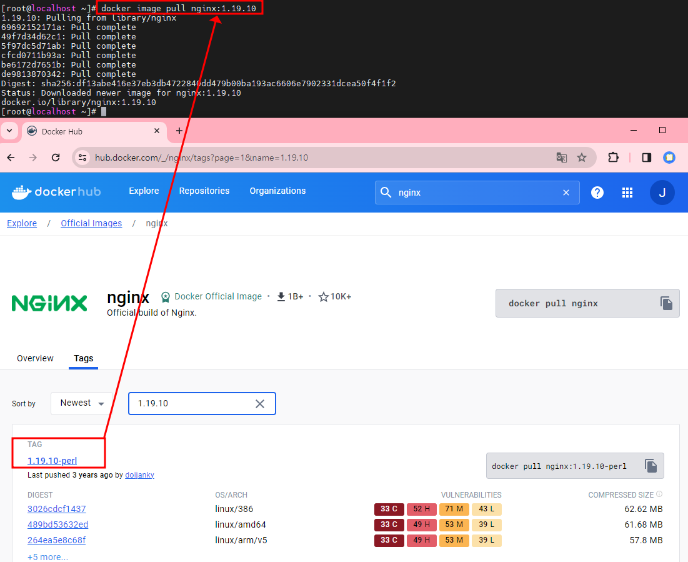The width and height of the screenshot is (688, 562).
Task: Click the NGINX logo image
Action: tap(49, 303)
